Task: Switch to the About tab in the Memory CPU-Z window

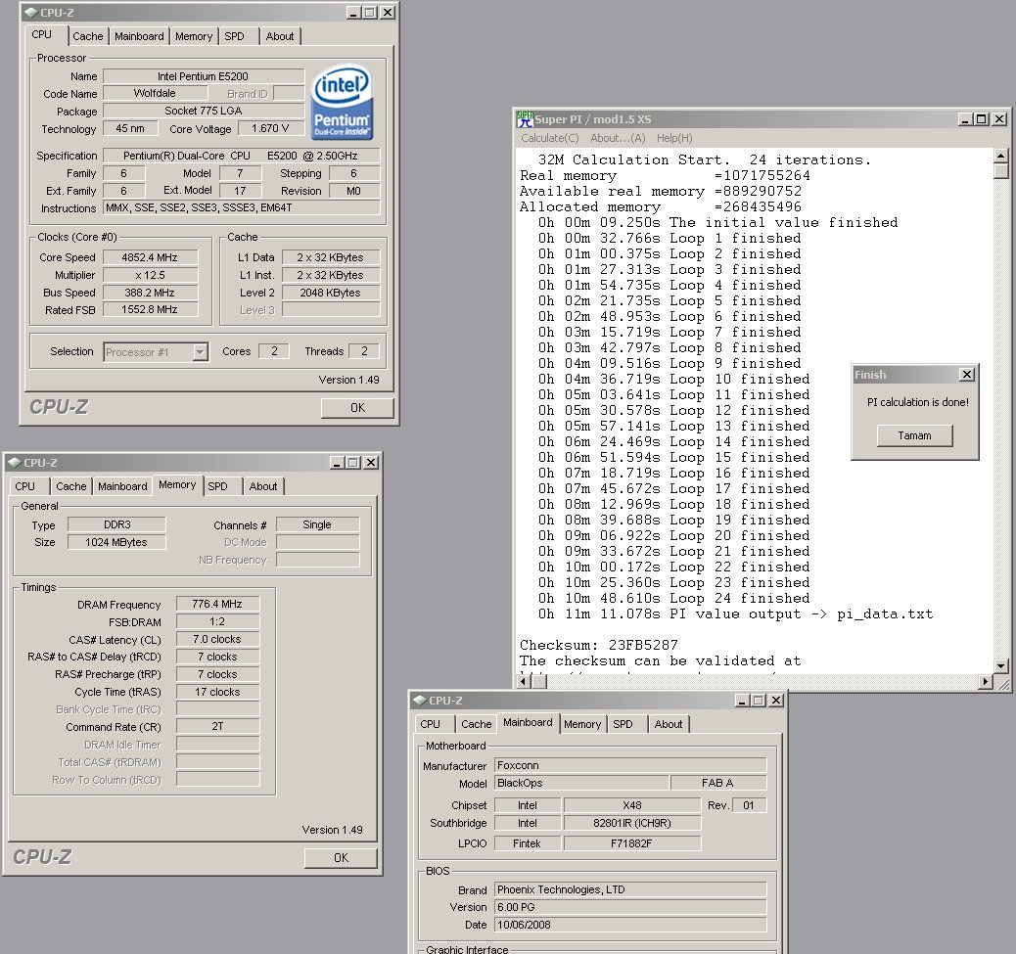Action: pos(263,486)
